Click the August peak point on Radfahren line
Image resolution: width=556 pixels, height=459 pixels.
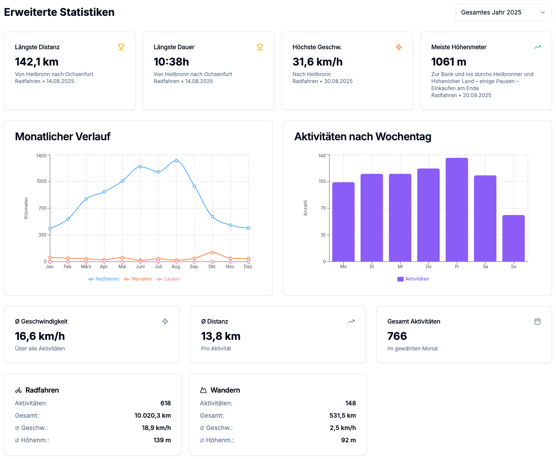point(177,160)
